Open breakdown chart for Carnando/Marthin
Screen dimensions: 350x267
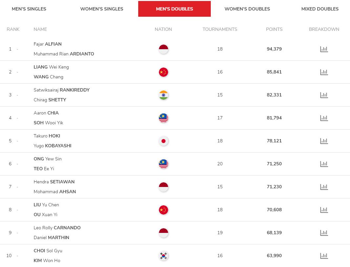(x=324, y=233)
